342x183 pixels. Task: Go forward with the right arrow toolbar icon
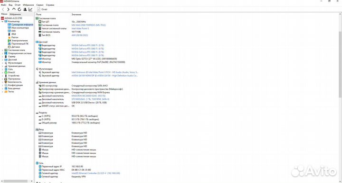pos(8,9)
